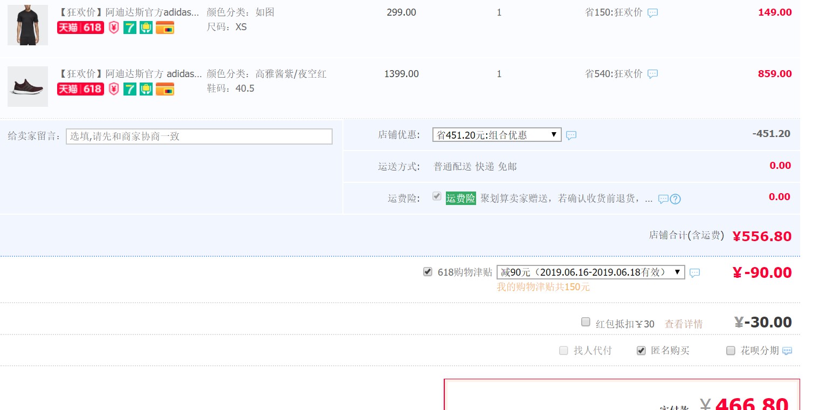Click green shopping bag badge on sneaker row
Viewport: 819px width, 410px height.
pyautogui.click(x=146, y=89)
